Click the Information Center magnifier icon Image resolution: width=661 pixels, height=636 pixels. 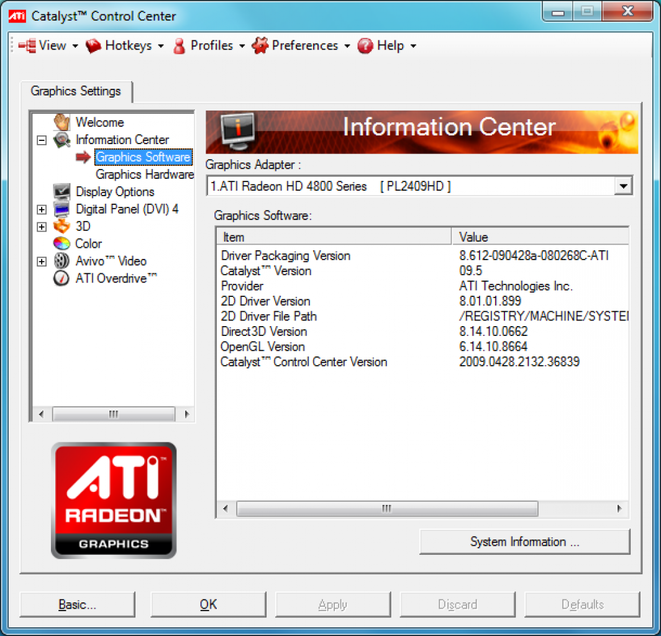click(x=62, y=140)
